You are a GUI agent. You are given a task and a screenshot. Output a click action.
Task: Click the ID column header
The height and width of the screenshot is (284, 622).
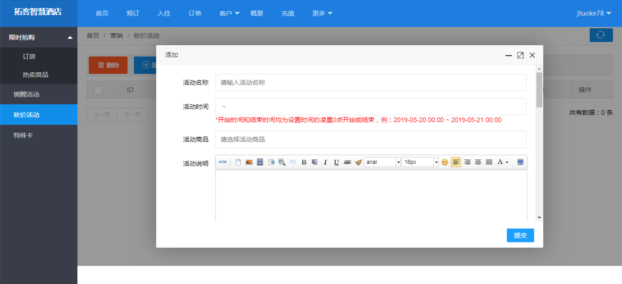(130, 90)
